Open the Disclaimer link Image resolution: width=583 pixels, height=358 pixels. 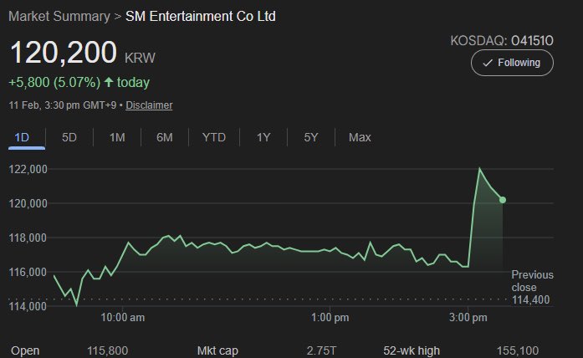click(x=149, y=105)
